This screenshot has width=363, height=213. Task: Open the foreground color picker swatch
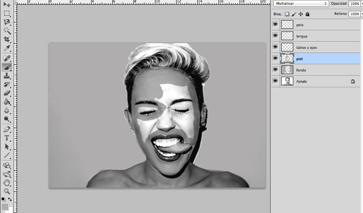(x=5, y=206)
